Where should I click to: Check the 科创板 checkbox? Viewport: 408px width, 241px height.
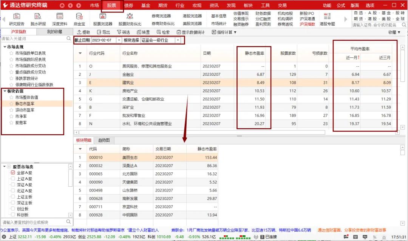(x=13, y=215)
